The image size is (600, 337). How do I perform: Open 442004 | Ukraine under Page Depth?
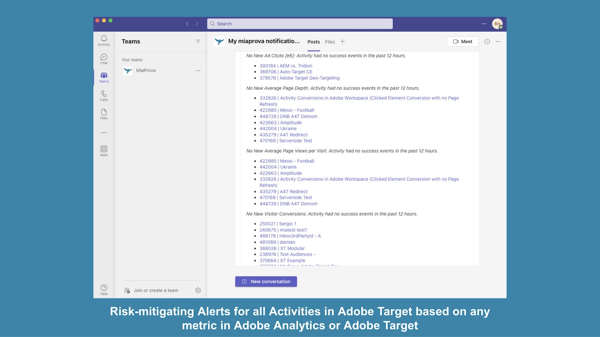pos(278,129)
